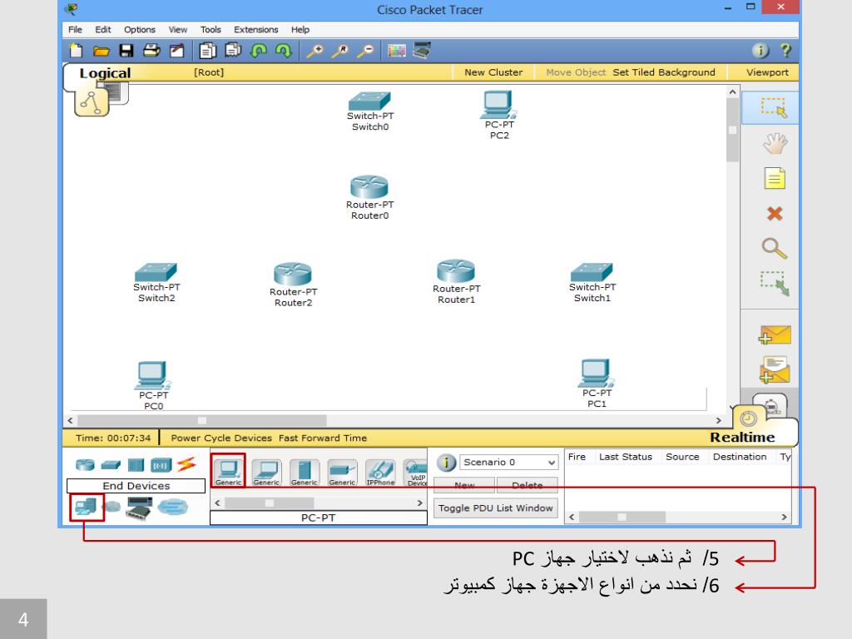
Task: Select the Wireless Devices category icon
Action: coord(161,465)
